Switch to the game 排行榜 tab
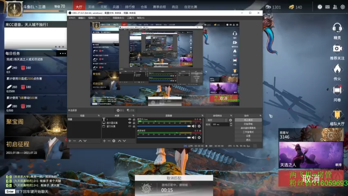This screenshot has height=196, width=348. coord(130,7)
